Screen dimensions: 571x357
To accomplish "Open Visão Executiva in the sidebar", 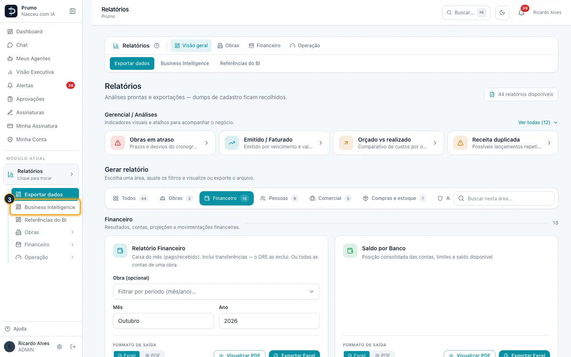I will [41, 72].
